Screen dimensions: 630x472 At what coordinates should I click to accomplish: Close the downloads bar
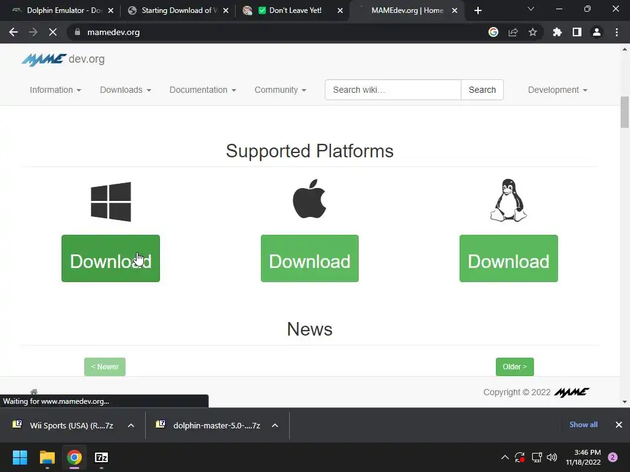[619, 425]
